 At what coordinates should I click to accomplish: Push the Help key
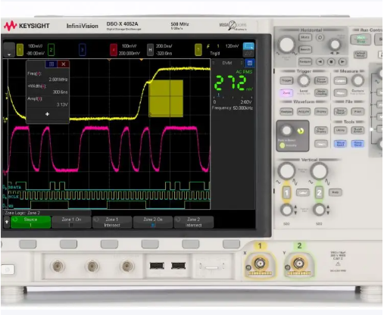(335, 192)
